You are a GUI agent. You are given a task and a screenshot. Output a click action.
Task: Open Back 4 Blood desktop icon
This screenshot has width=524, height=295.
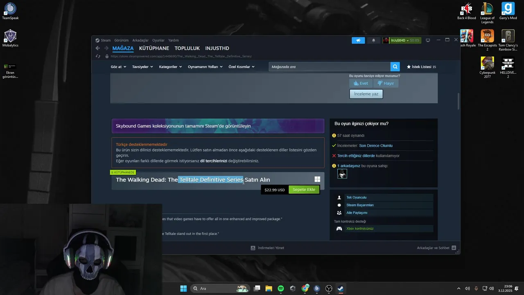point(467,11)
